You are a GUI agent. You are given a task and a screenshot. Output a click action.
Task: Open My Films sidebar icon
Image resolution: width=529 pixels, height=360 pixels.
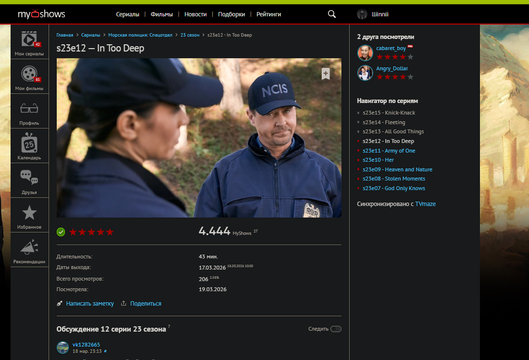coord(29,74)
